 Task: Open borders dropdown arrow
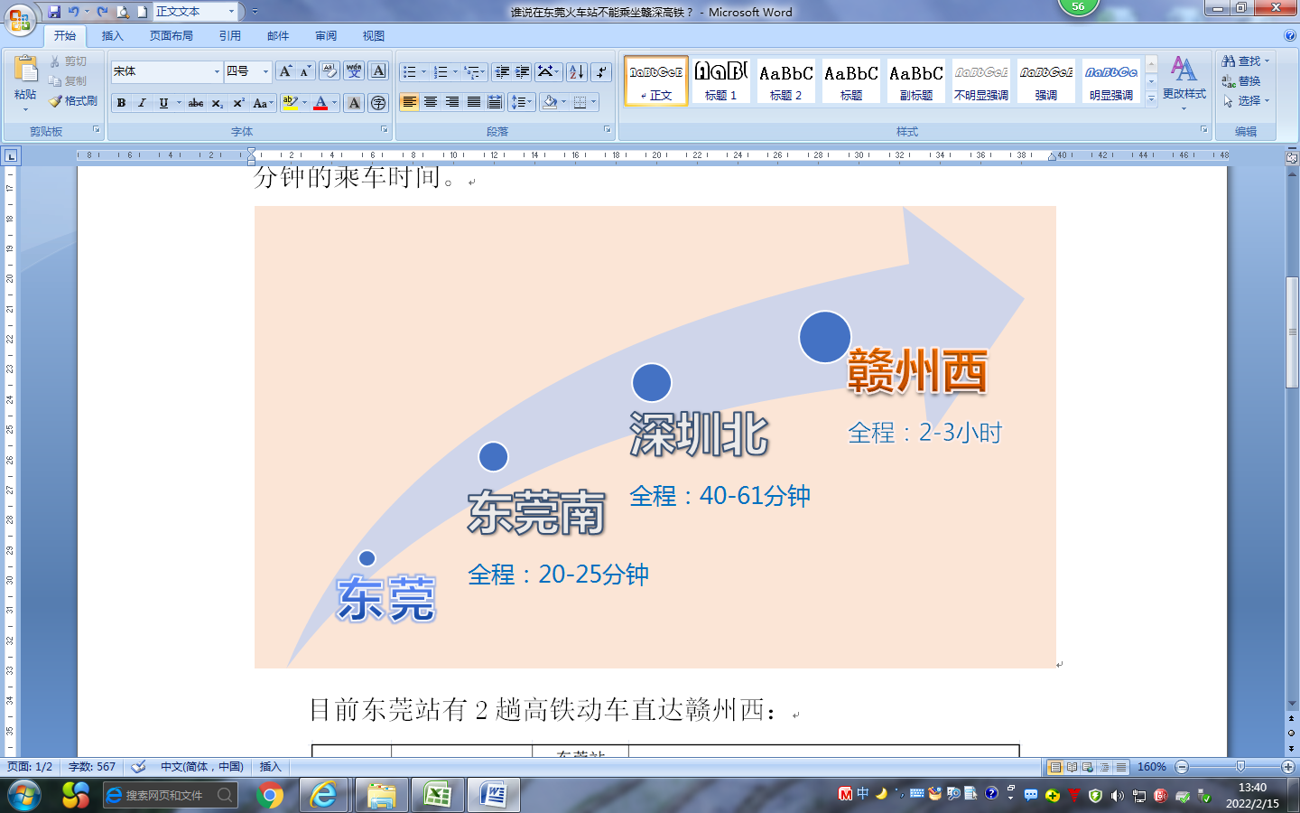(594, 102)
